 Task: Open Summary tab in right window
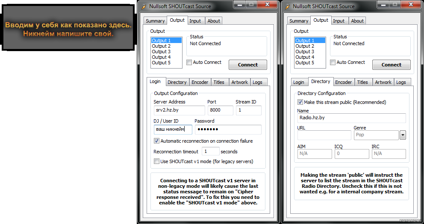[299, 21]
